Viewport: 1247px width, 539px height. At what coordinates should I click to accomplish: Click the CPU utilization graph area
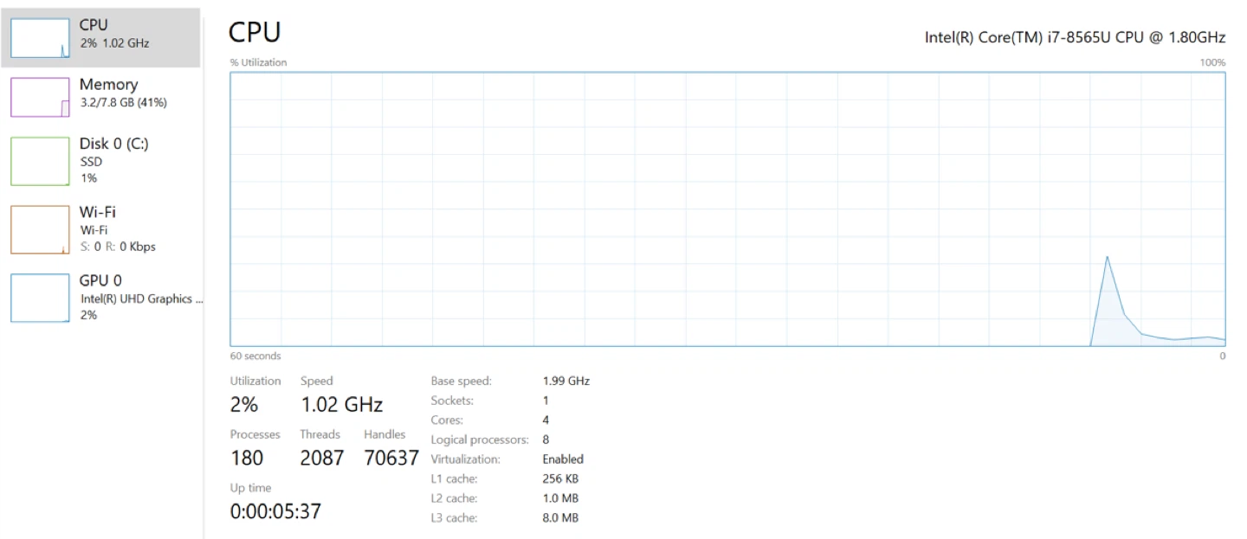(727, 209)
